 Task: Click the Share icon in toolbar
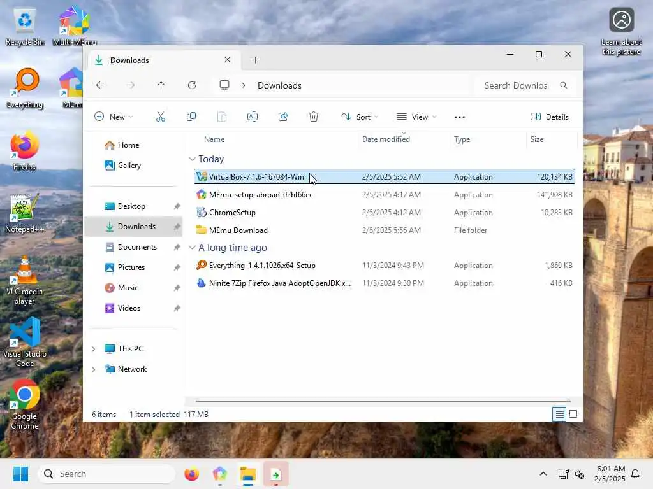[283, 117]
